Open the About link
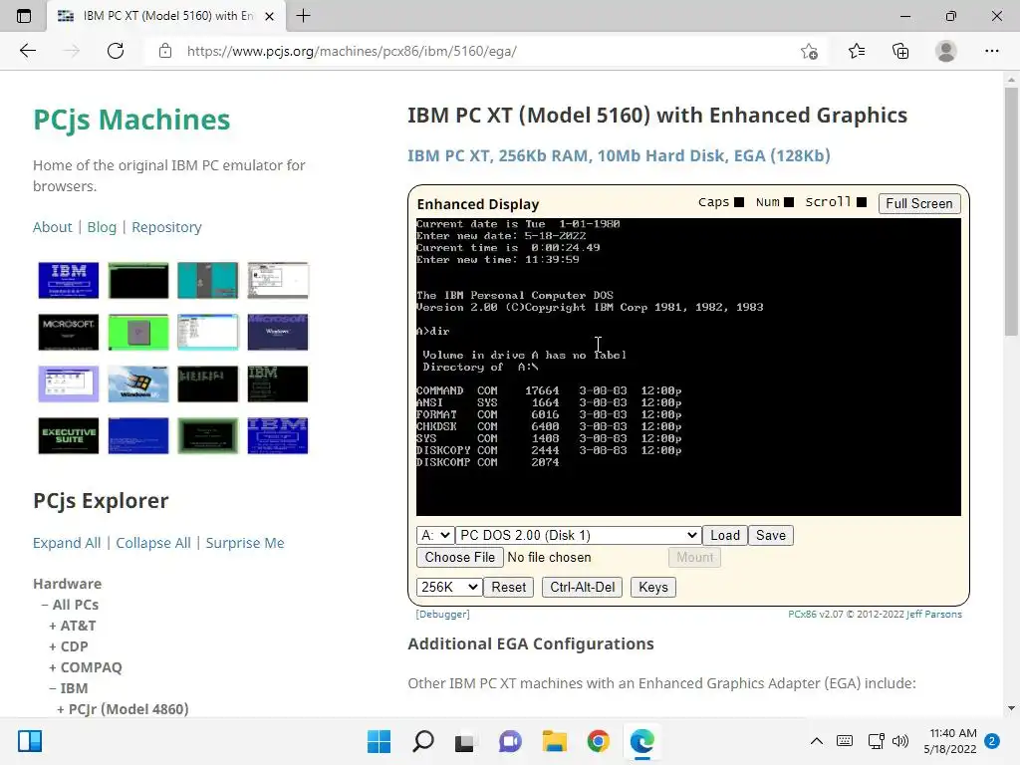This screenshot has height=765, width=1020. [52, 227]
